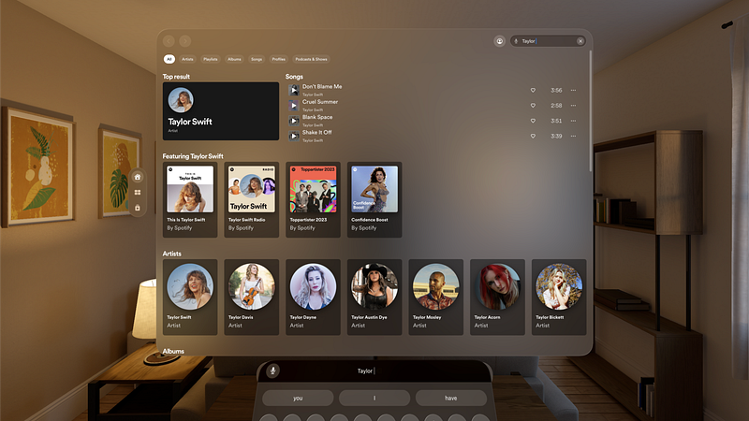Tap the keyboard dictation microphone button

[x=272, y=370]
